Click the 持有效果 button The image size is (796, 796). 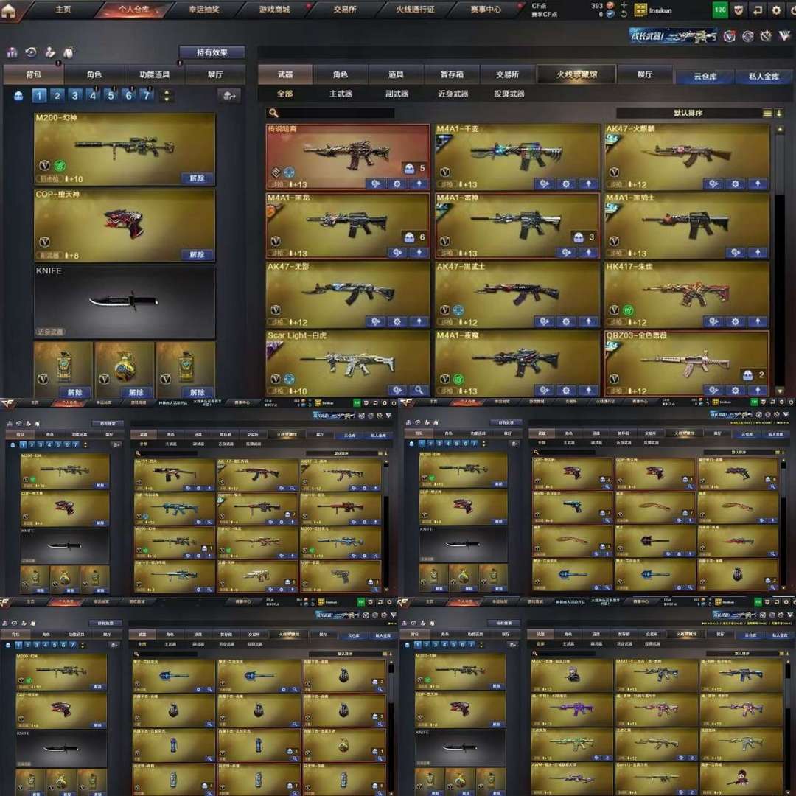(x=212, y=52)
